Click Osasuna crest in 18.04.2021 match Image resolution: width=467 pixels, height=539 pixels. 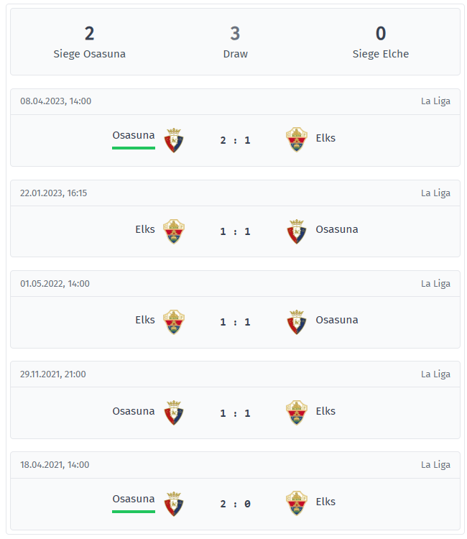pos(174,504)
